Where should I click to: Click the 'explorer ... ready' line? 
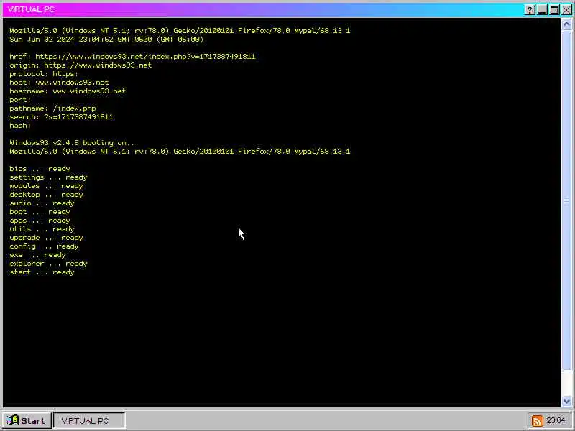point(48,264)
